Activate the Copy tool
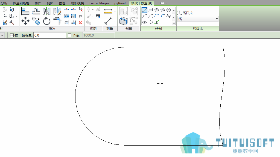The image size is (280, 157). [36, 21]
